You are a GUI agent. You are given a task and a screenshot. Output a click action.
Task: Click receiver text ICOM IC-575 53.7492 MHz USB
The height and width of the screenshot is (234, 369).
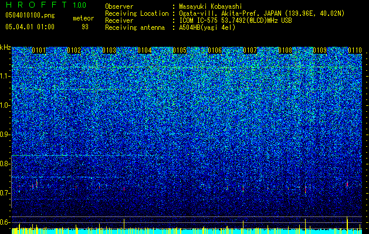point(235,20)
